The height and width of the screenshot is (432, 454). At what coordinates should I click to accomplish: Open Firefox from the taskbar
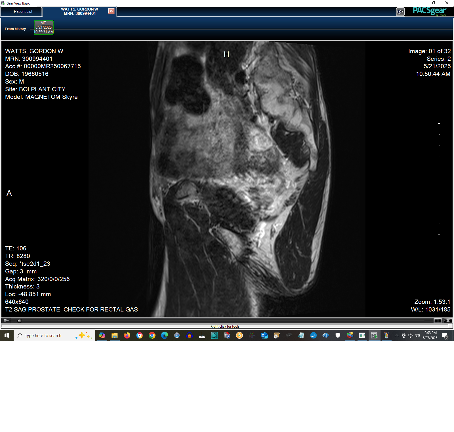pos(127,335)
